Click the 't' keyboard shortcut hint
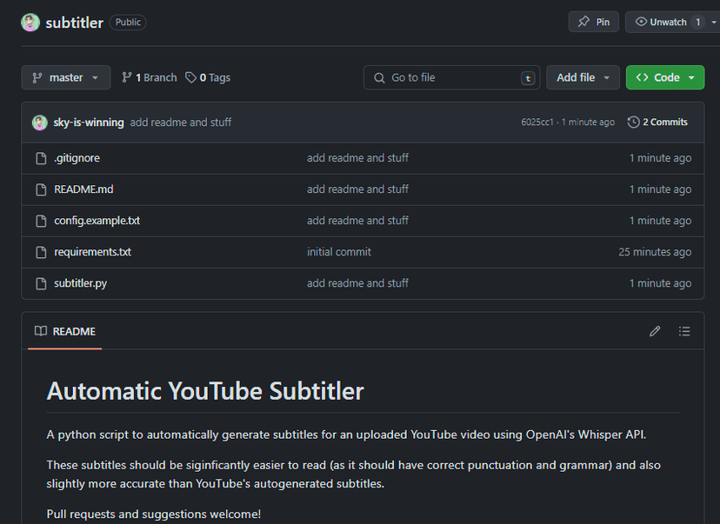Screen dimensions: 720x524 coord(528,78)
